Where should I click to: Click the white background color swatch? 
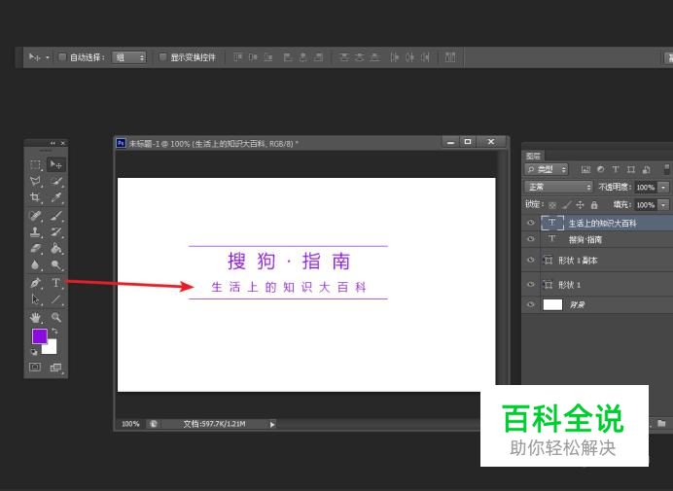(x=51, y=348)
